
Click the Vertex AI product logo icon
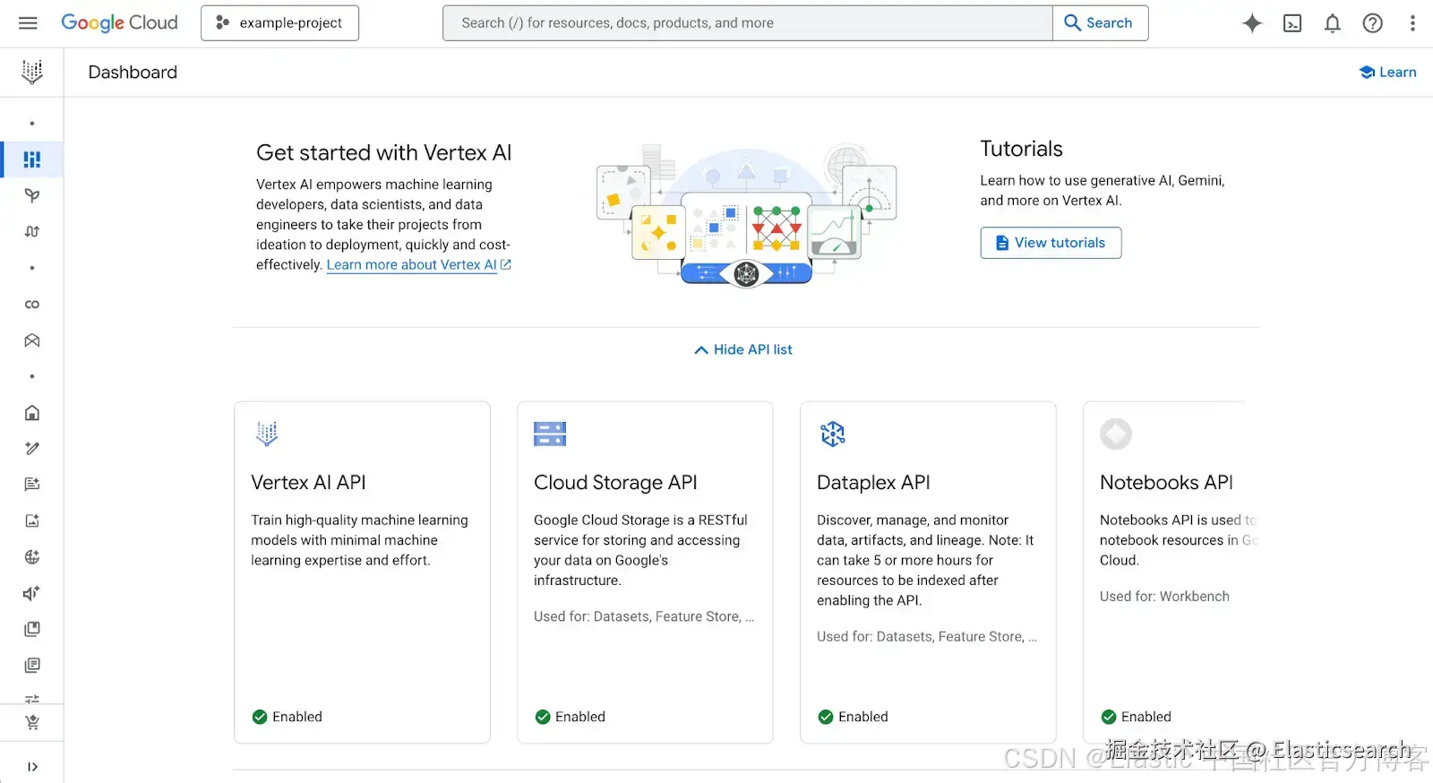pos(32,72)
